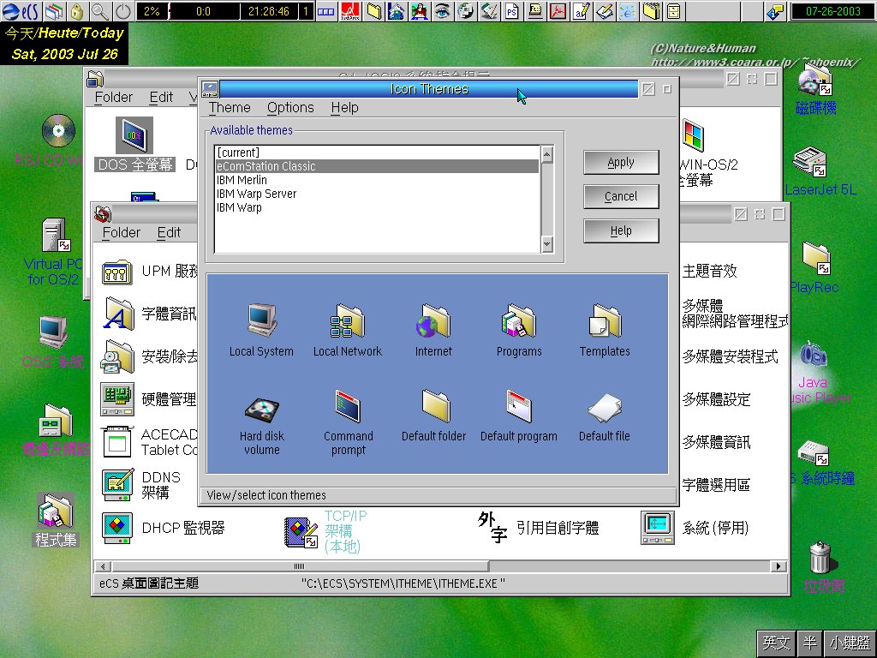The image size is (877, 658).
Task: Open Folder menu above the UPM 服務 icon
Action: point(122,233)
